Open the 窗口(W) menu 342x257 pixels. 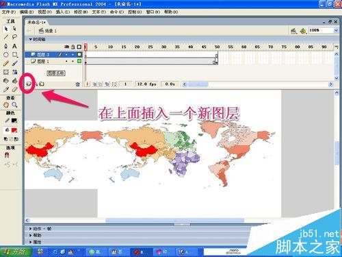[x=153, y=12]
